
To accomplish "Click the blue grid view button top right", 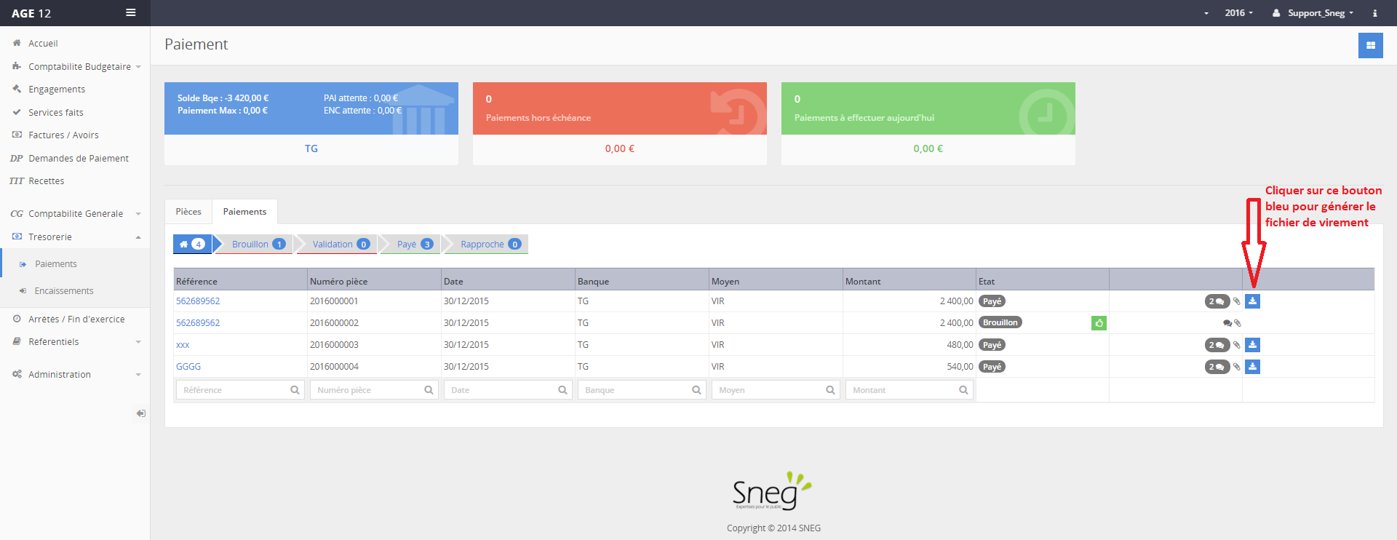I will click(x=1370, y=45).
